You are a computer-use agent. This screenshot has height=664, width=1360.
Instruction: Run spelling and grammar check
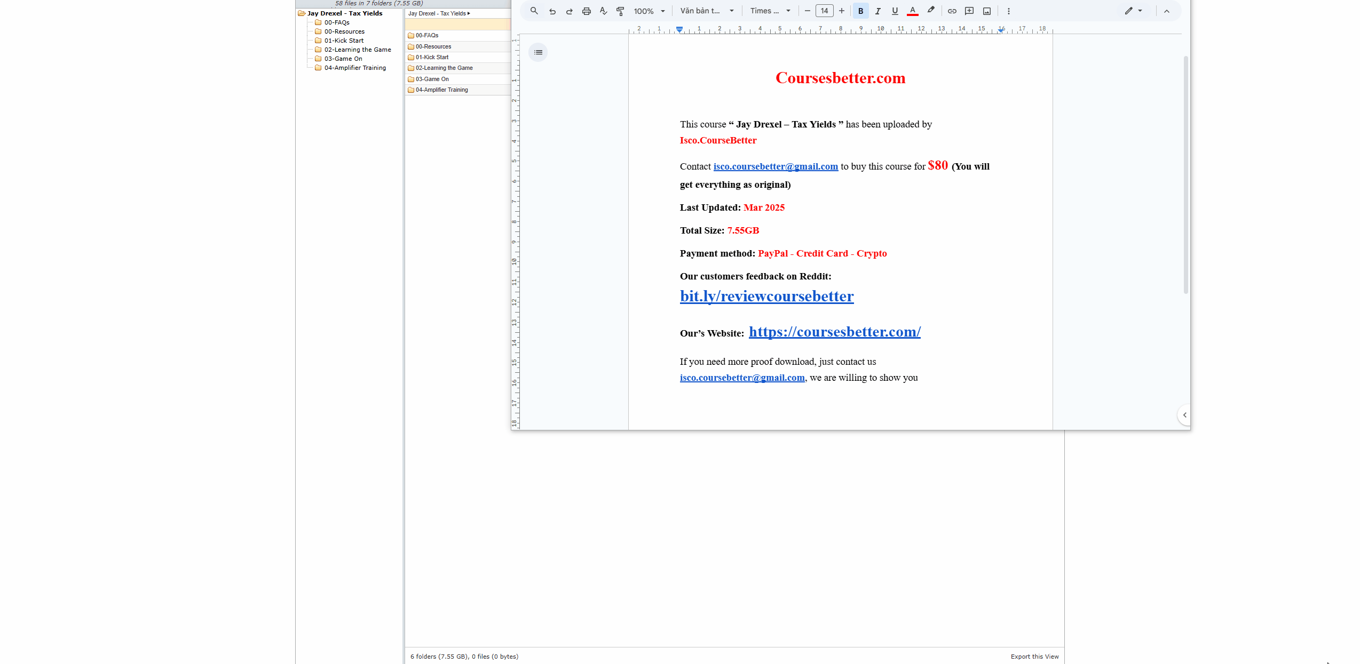coord(604,11)
